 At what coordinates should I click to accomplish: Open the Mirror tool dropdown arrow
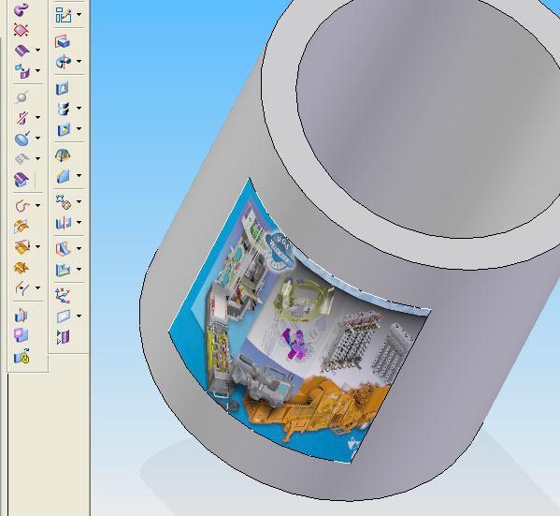click(x=79, y=222)
